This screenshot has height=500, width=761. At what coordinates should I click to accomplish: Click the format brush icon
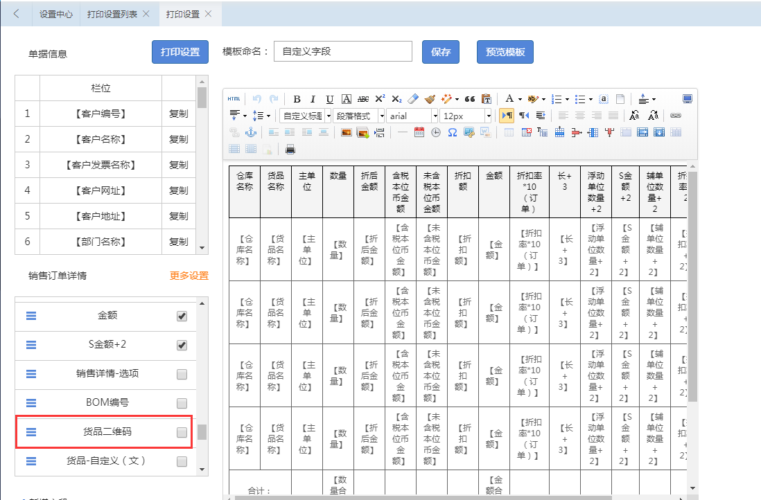pos(430,99)
